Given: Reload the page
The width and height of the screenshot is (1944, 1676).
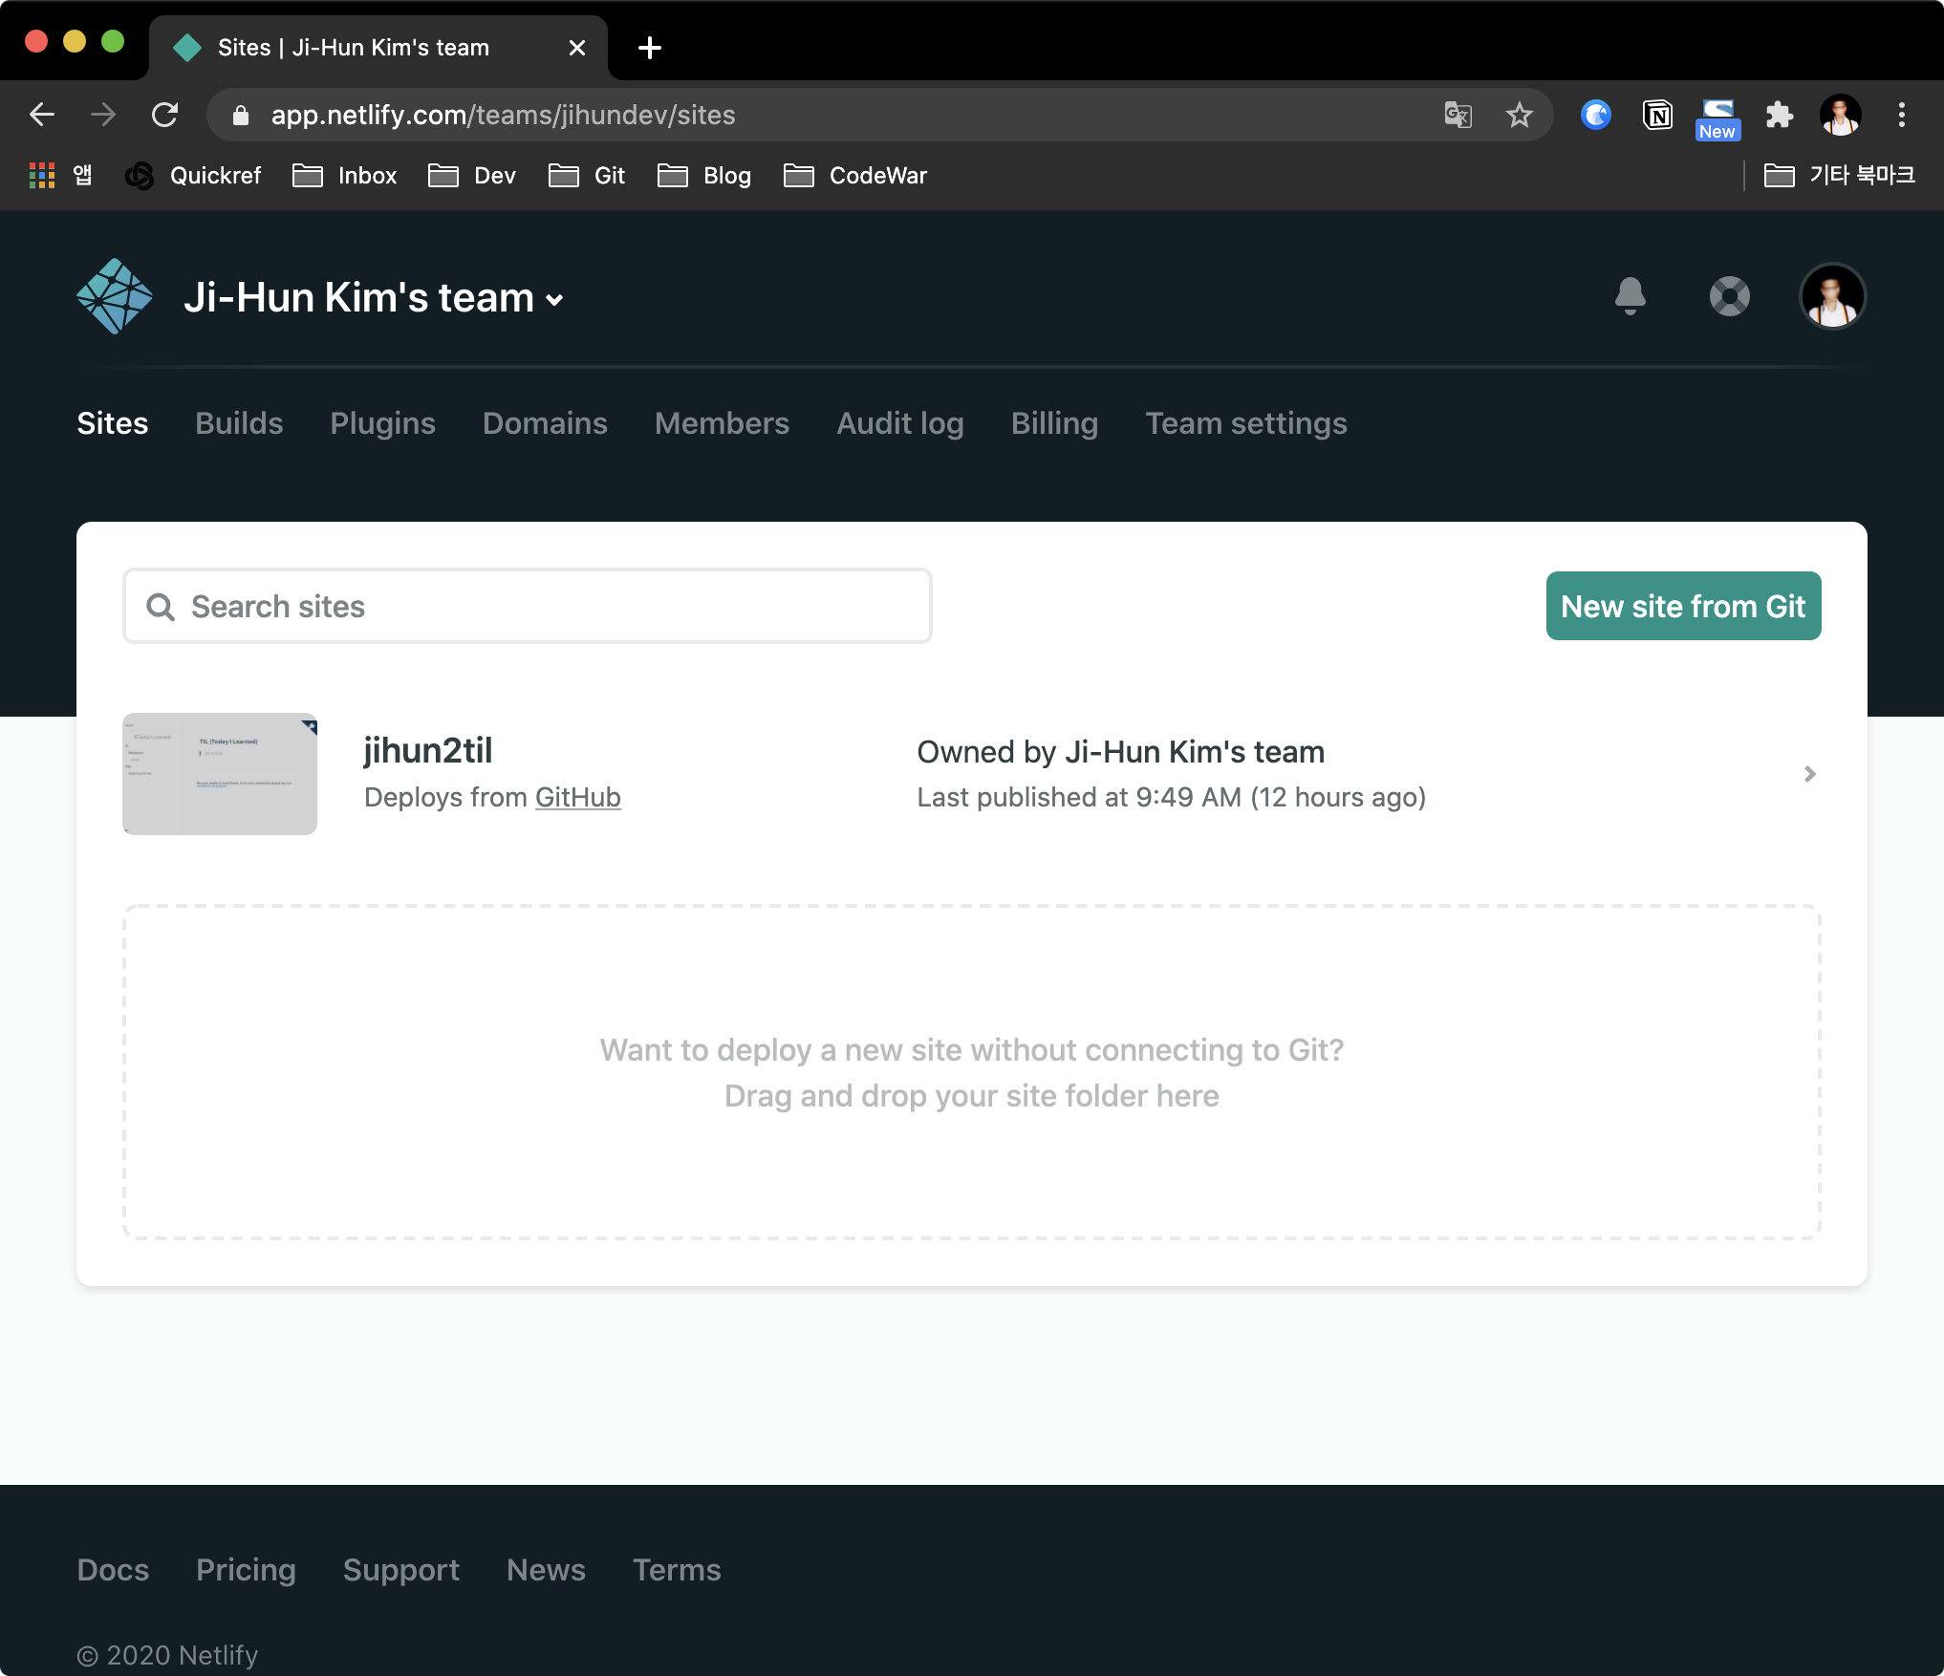Looking at the screenshot, I should (165, 116).
